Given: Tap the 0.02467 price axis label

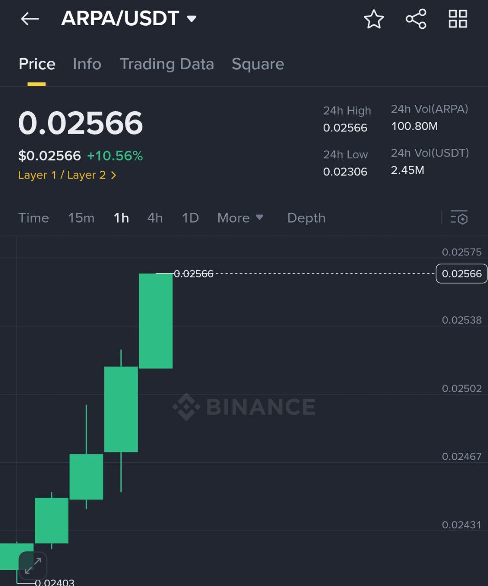Looking at the screenshot, I should coord(461,456).
